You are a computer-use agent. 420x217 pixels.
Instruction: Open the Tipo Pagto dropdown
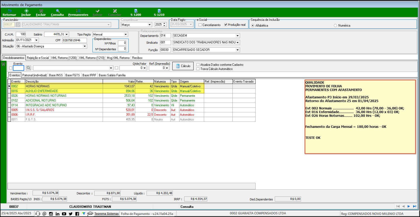tap(126, 34)
